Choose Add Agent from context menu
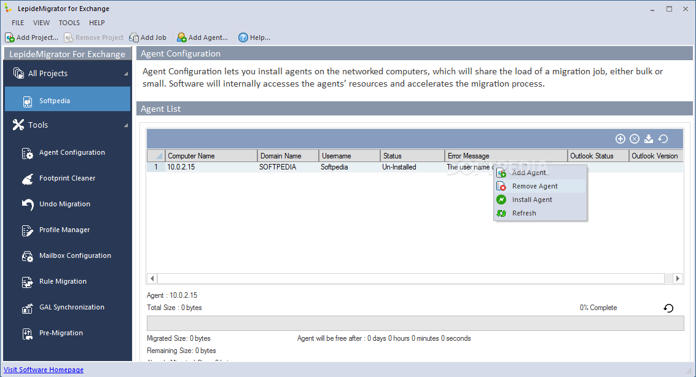Viewport: 696px width, 377px height. [x=540, y=173]
